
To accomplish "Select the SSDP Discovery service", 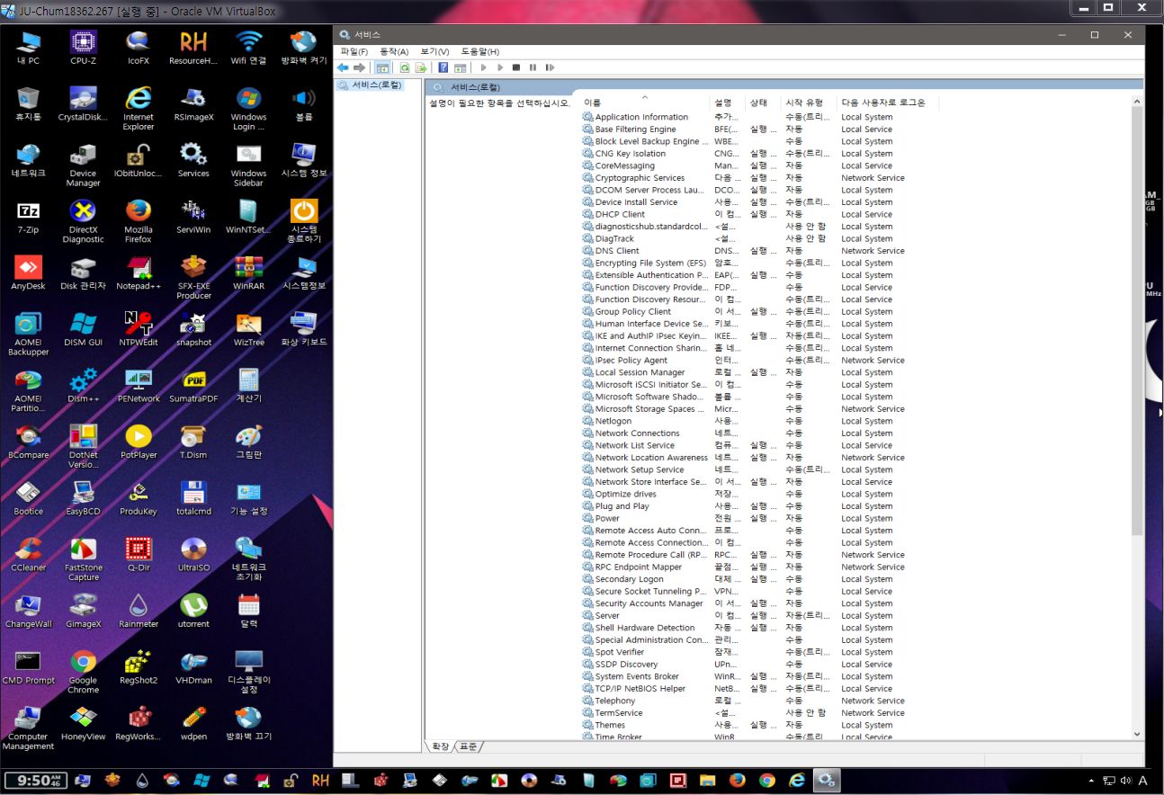I will (760, 665).
